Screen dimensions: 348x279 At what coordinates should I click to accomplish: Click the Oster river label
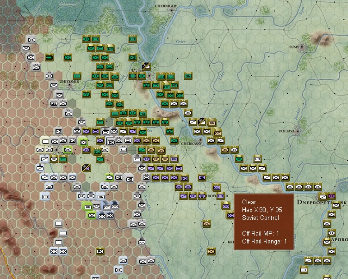click(x=180, y=42)
